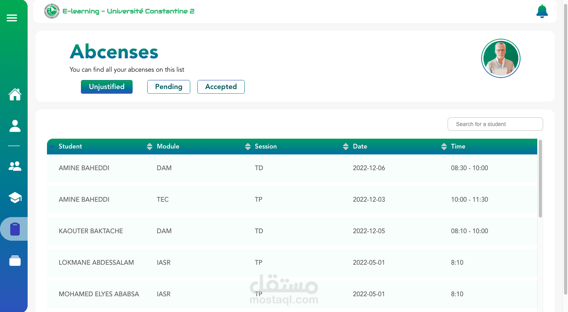Screen dimensions: 568x312
Task: Click the TEC module cell
Action: click(x=163, y=199)
